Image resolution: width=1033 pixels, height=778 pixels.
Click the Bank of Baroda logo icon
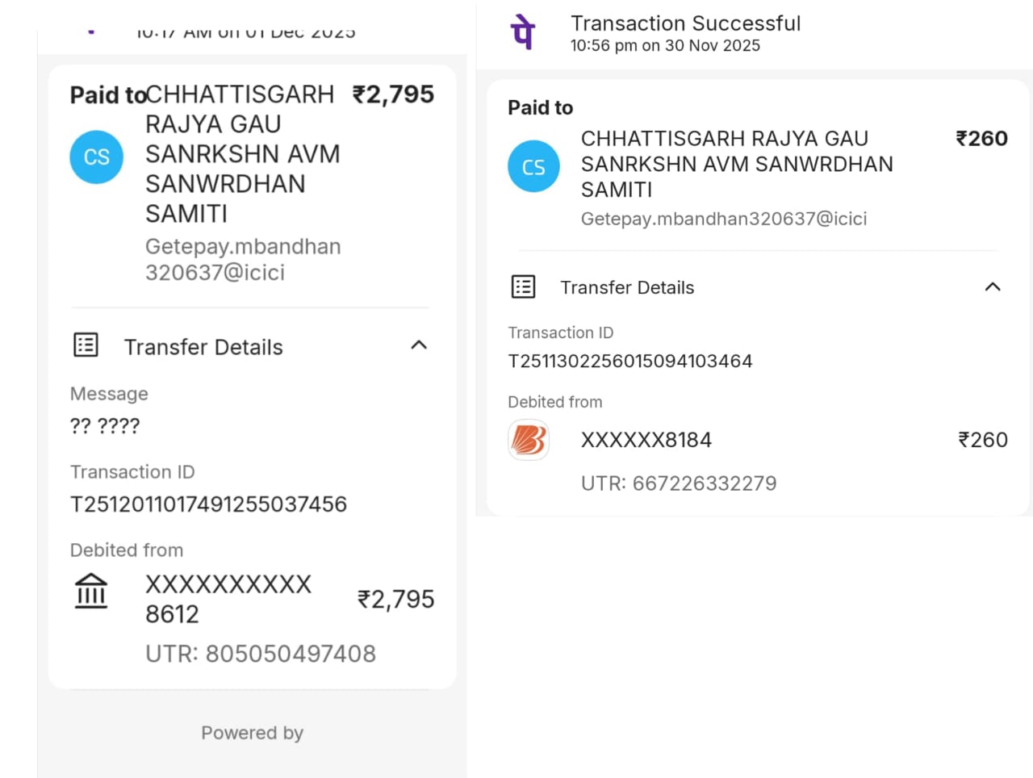[529, 440]
